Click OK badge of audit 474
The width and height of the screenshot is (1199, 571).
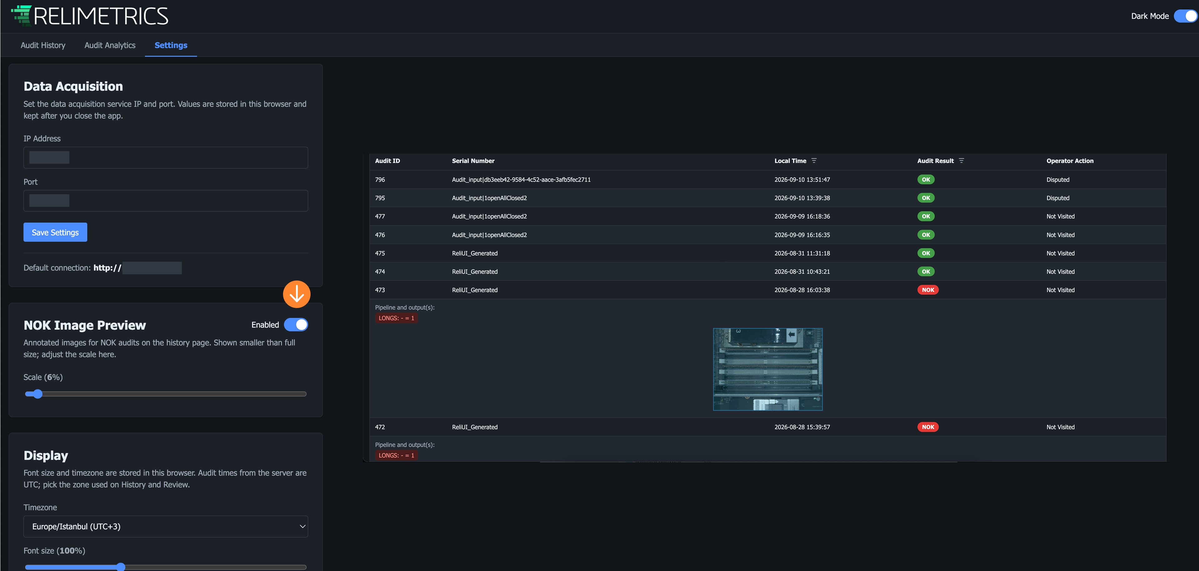[926, 272]
